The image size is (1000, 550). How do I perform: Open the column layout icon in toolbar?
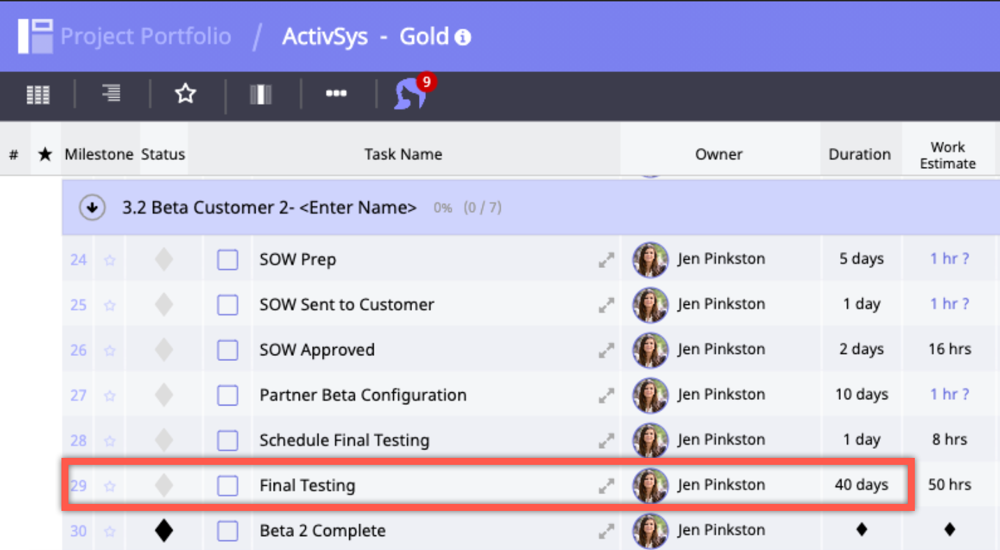coord(260,94)
